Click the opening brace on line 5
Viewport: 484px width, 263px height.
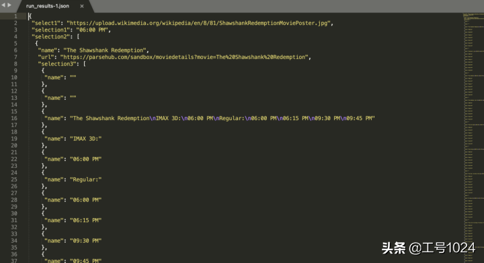click(x=36, y=44)
